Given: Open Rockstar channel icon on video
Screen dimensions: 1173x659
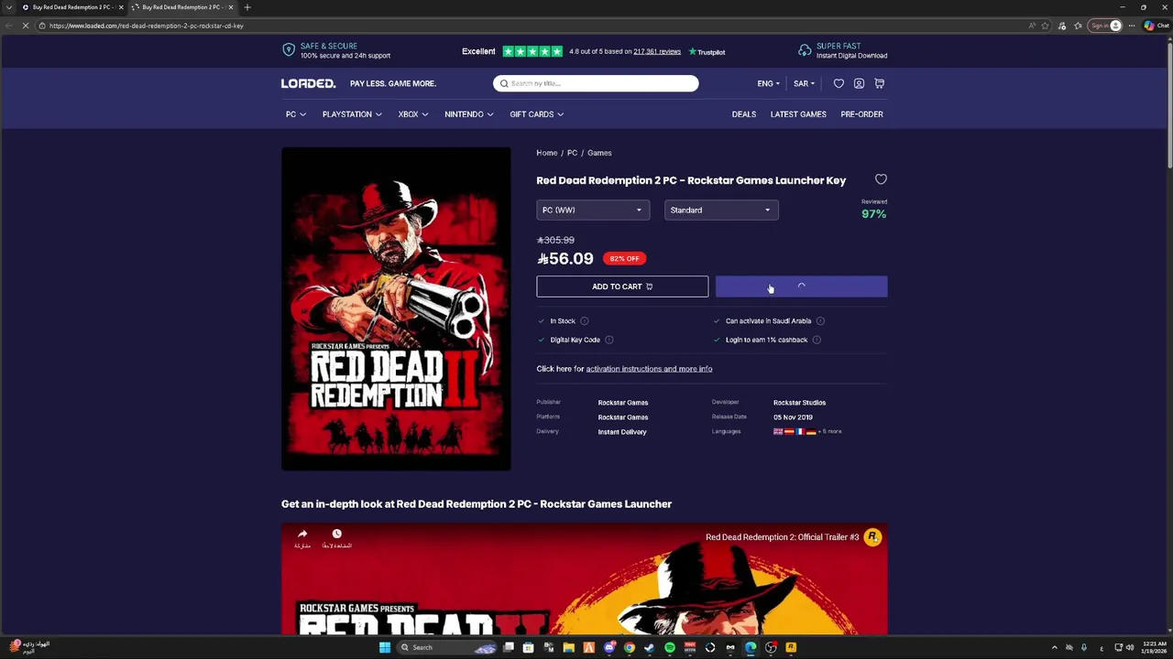Looking at the screenshot, I should coord(872,537).
